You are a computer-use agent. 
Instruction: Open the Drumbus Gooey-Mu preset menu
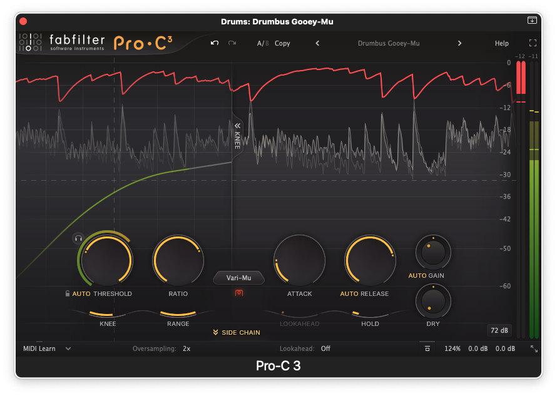(x=388, y=43)
